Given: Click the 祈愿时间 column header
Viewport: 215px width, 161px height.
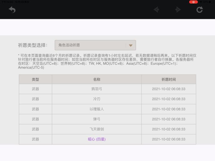Looking at the screenshot, I should (169, 79).
